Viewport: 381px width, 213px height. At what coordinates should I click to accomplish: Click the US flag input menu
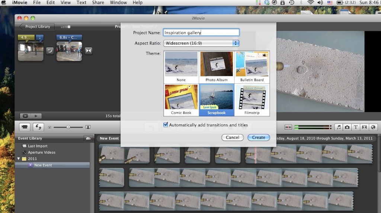(330, 3)
